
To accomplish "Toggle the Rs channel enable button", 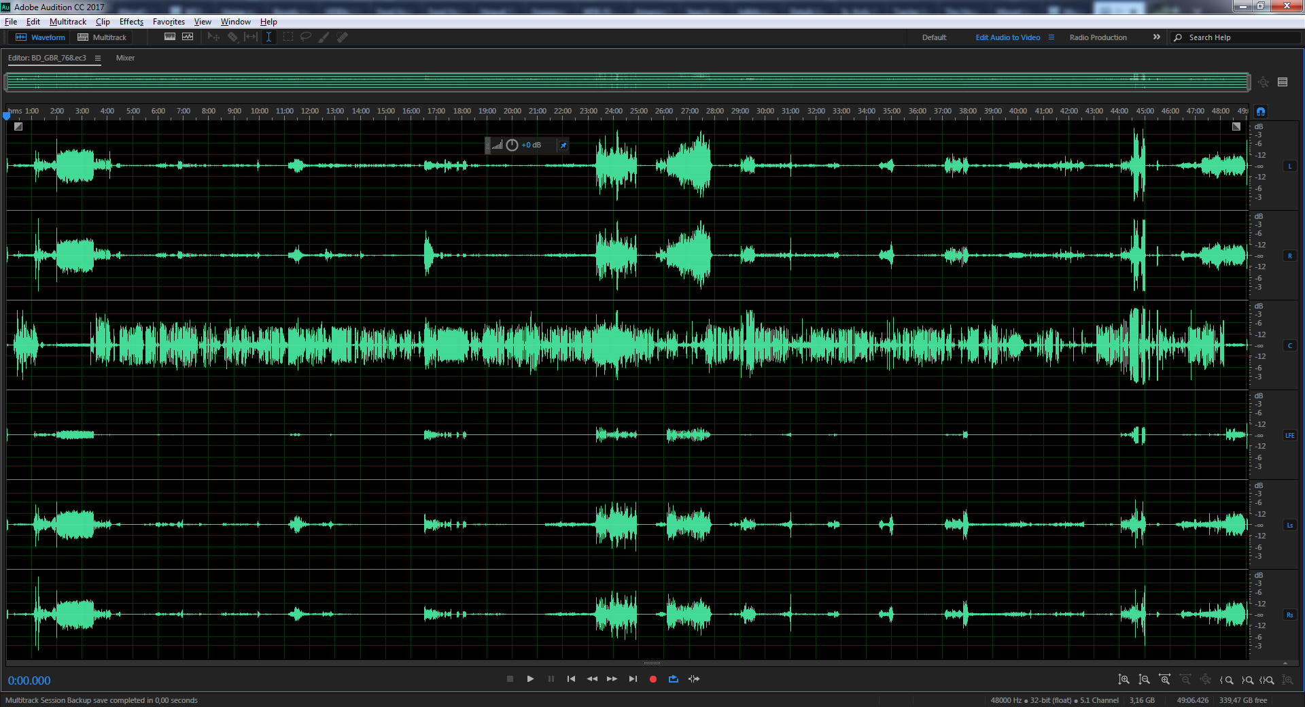I will pyautogui.click(x=1289, y=615).
